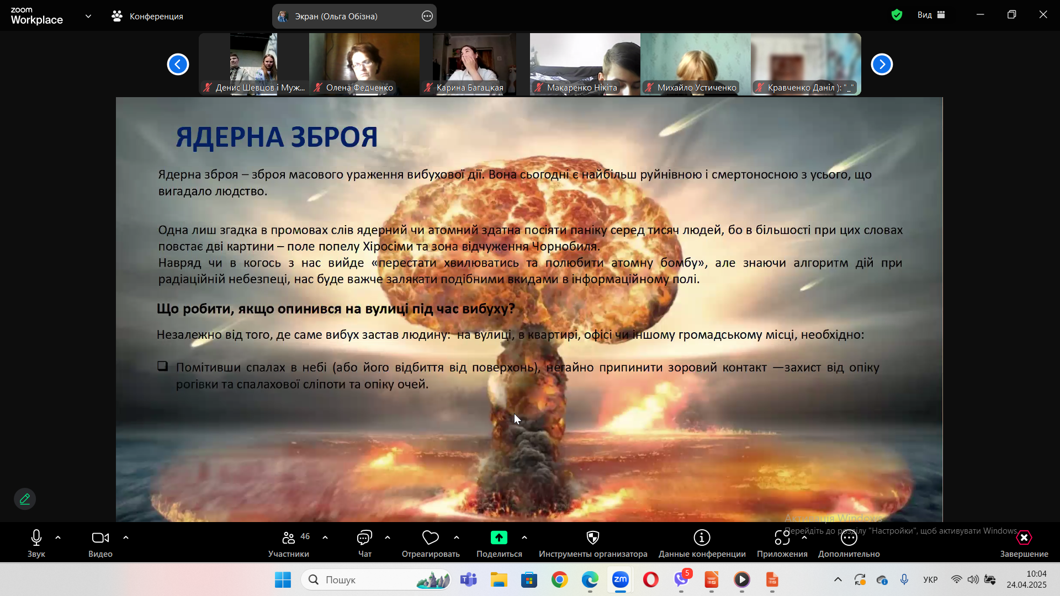Show hidden system tray icons
Screen dimensions: 1060x596
pos(838,580)
